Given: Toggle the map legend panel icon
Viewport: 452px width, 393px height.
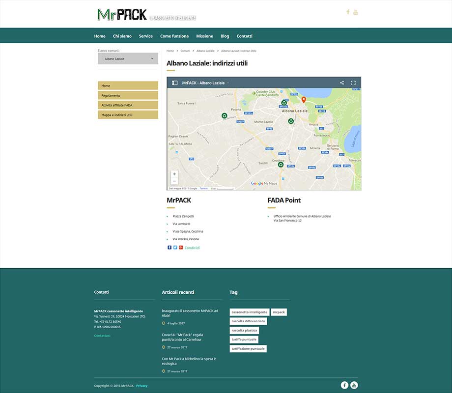Looking at the screenshot, I should [x=175, y=83].
